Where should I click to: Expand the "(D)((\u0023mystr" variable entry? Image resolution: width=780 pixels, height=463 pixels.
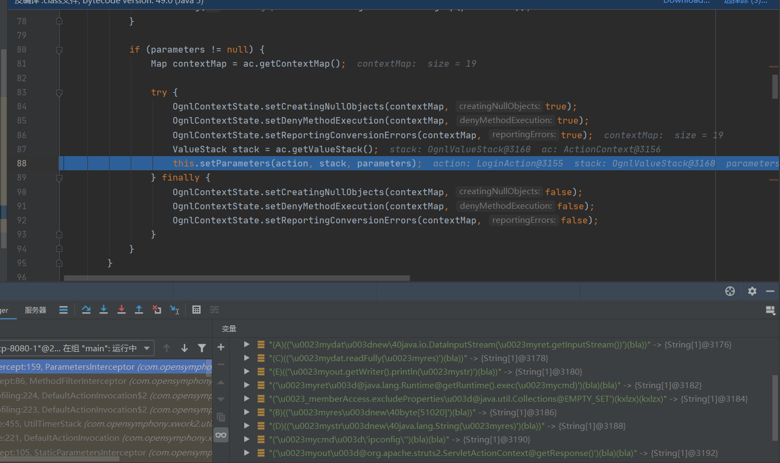(246, 426)
